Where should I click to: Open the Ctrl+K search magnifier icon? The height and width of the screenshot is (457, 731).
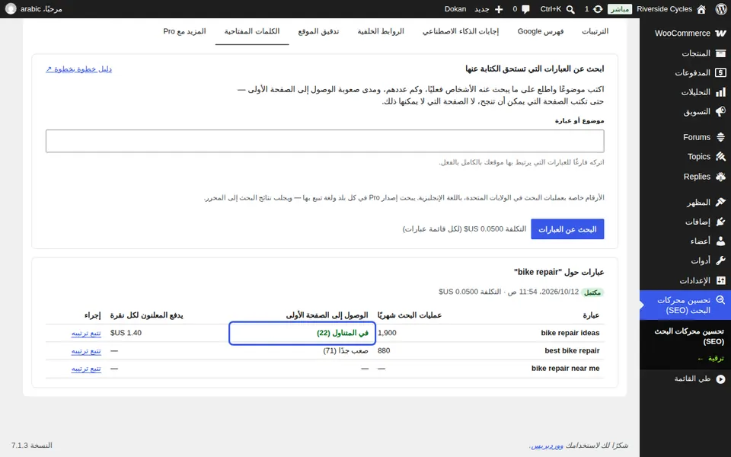coord(570,9)
